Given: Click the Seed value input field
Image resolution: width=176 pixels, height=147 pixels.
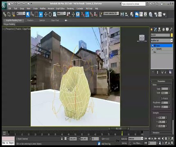Looking at the screenshot, I should tap(165, 89).
